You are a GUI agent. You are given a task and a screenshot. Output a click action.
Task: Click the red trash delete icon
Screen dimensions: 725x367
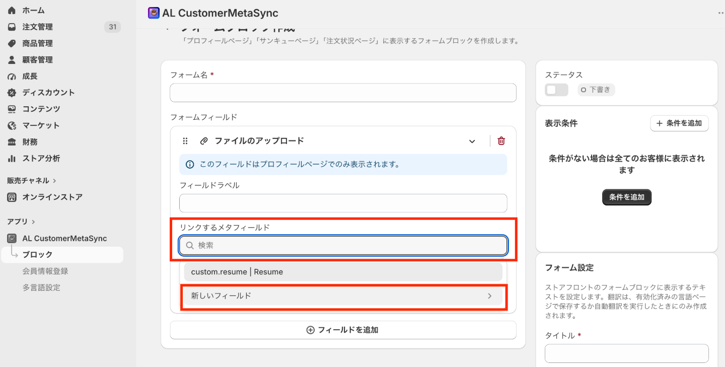pos(501,141)
